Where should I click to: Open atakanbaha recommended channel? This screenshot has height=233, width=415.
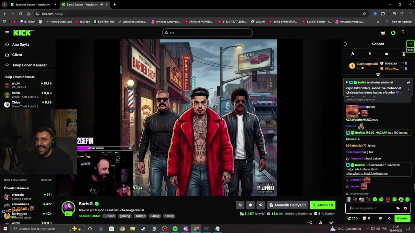pyautogui.click(x=28, y=206)
